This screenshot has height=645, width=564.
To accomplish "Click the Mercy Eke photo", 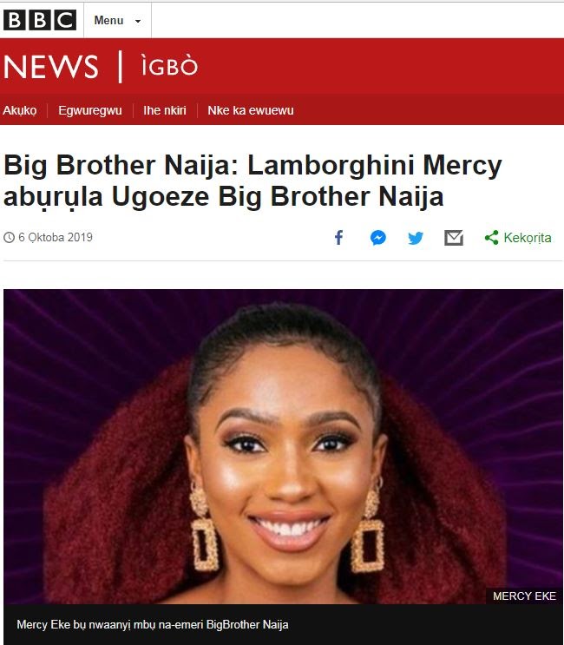I will coord(283,446).
